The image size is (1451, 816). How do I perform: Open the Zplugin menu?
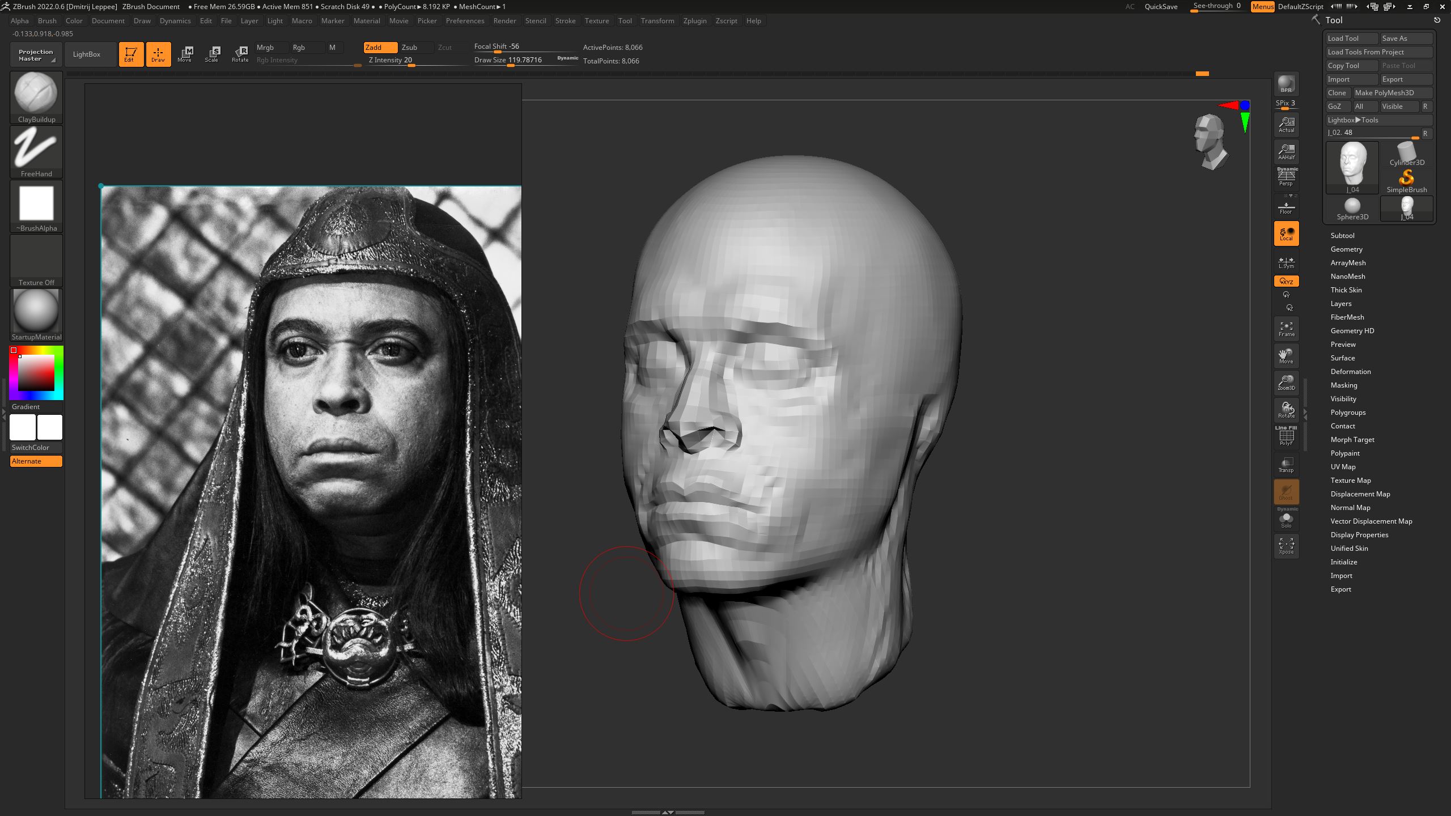tap(694, 21)
